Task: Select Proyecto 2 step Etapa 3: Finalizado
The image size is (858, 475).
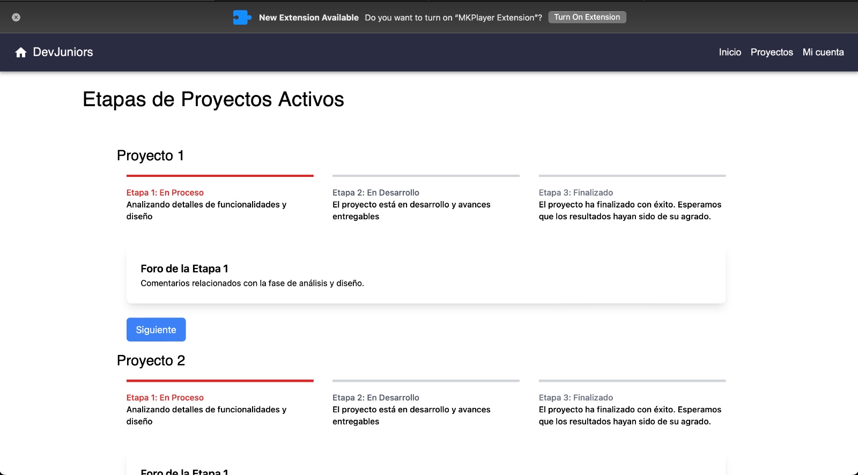Action: (x=576, y=398)
